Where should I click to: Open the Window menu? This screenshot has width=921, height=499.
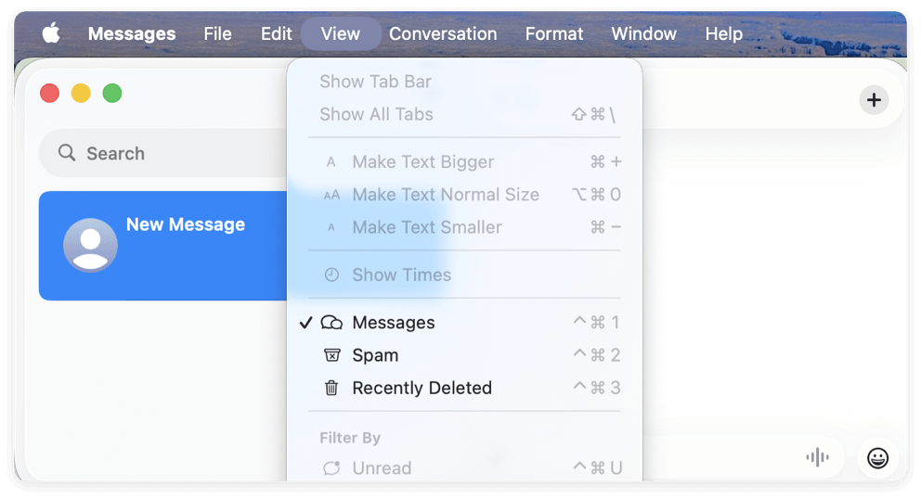(x=643, y=33)
